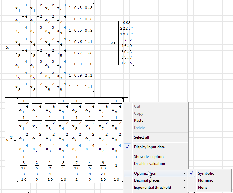Choose Paste from the context menu
The width and height of the screenshot is (233, 193).
coord(139,121)
